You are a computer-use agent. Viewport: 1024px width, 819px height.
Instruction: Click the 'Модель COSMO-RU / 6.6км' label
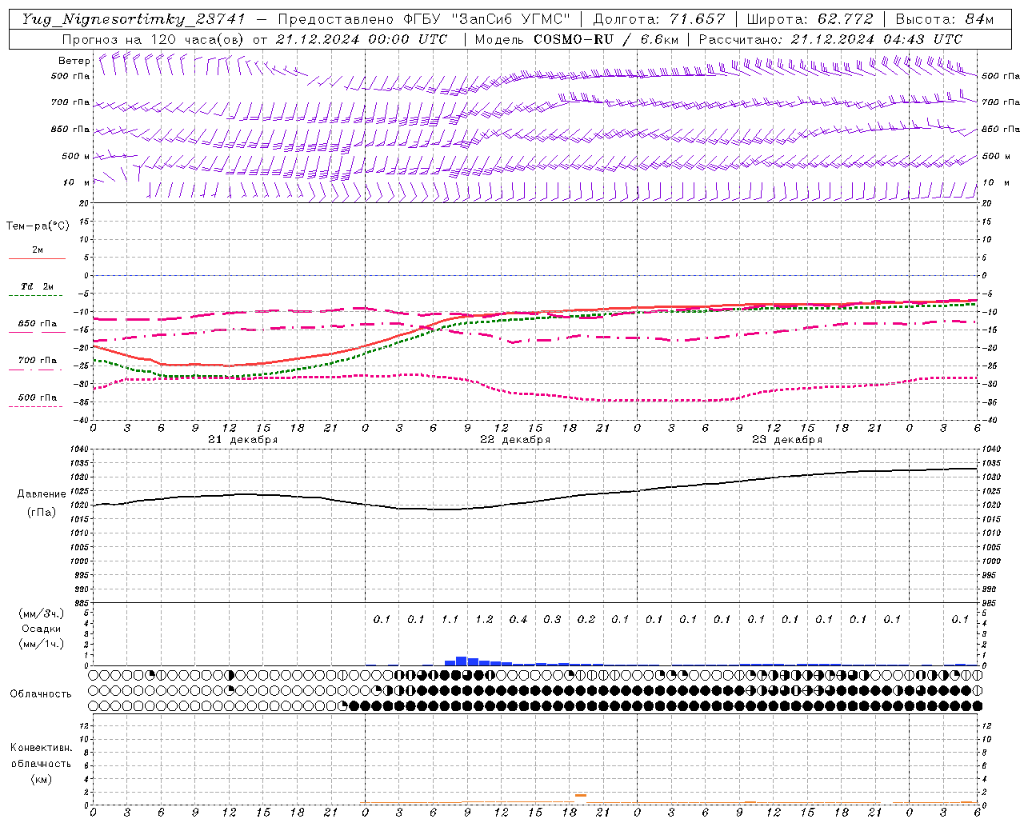pyautogui.click(x=576, y=39)
